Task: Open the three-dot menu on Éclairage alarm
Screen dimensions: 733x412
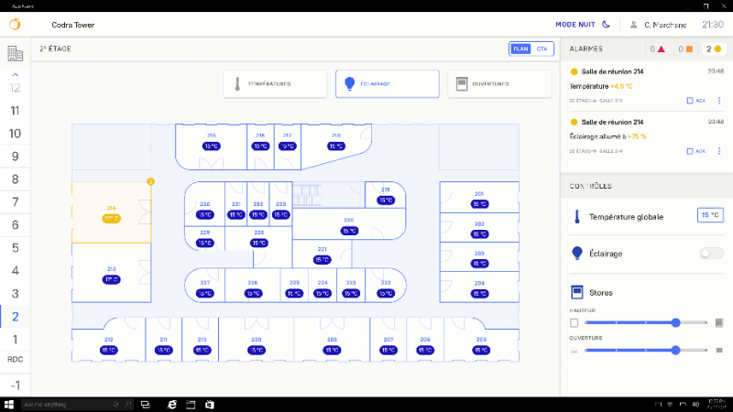Action: [718, 151]
